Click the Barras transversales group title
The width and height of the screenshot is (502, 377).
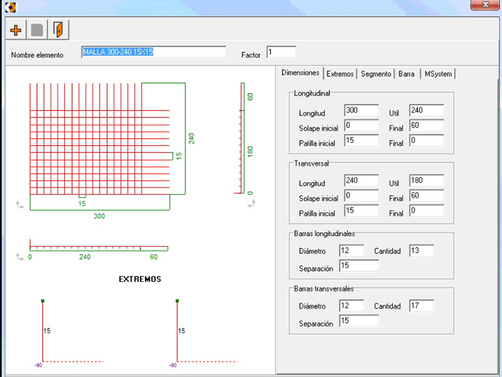pos(324,289)
